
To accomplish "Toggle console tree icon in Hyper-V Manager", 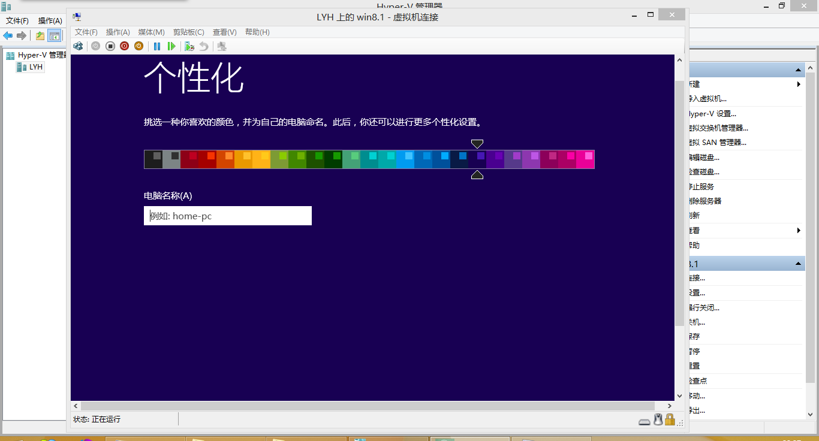I will click(x=55, y=36).
